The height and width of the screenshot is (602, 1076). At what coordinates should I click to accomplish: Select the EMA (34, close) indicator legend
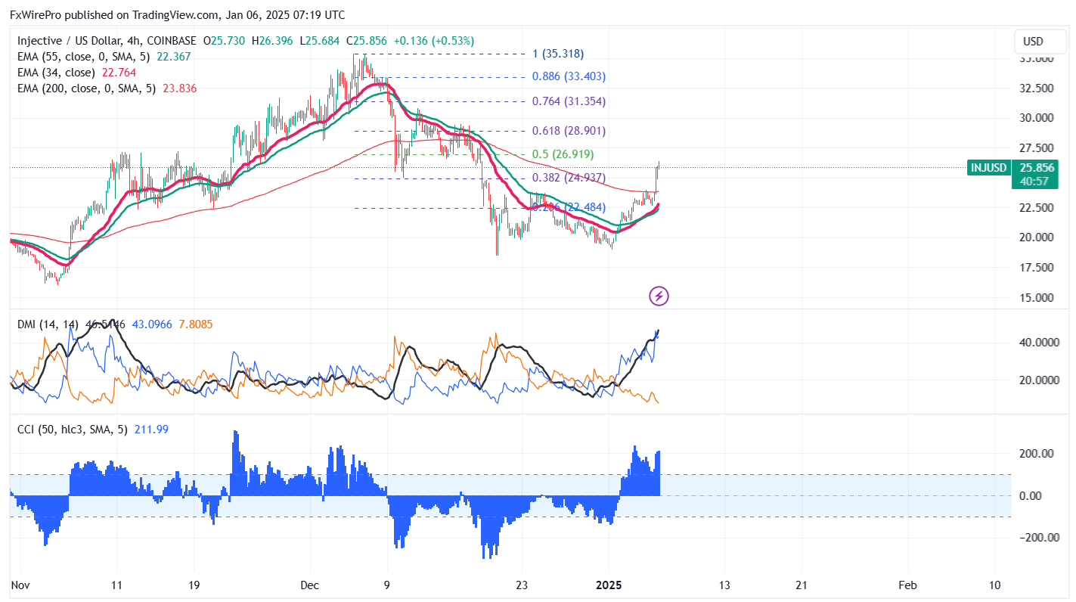[x=56, y=73]
